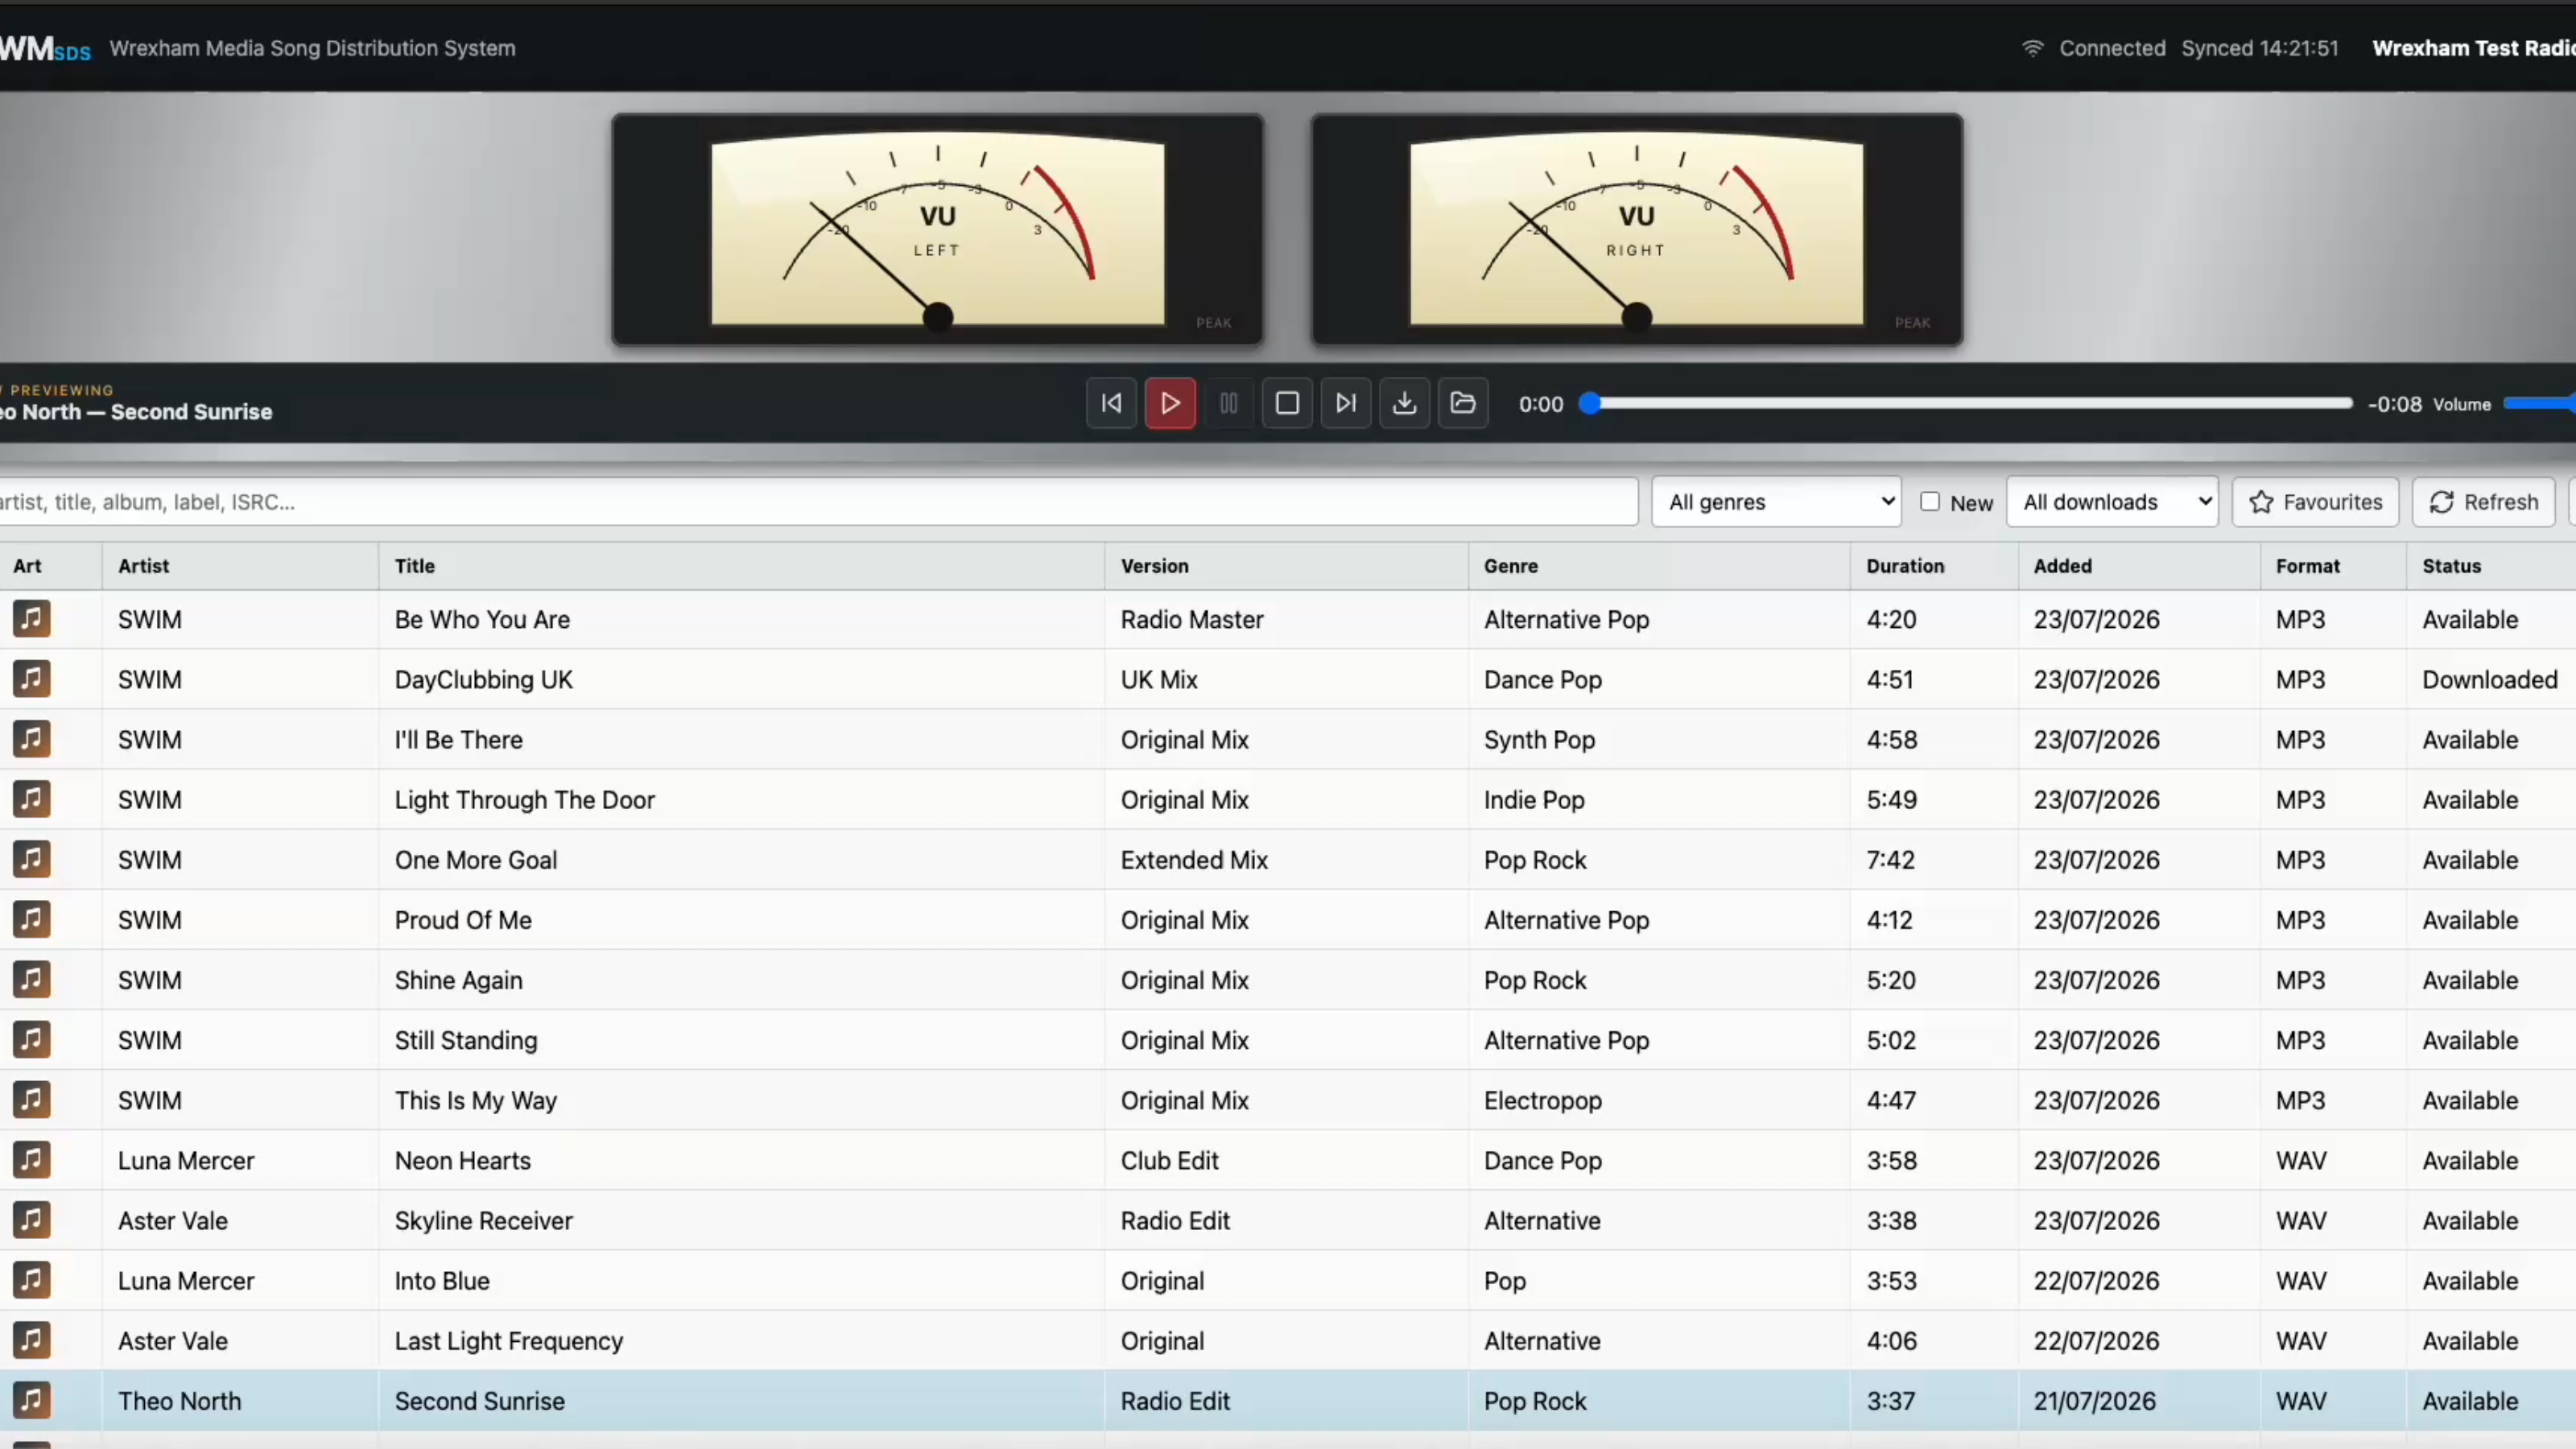Image resolution: width=2576 pixels, height=1449 pixels.
Task: Toggle the New checkbox filter
Action: (x=1930, y=501)
